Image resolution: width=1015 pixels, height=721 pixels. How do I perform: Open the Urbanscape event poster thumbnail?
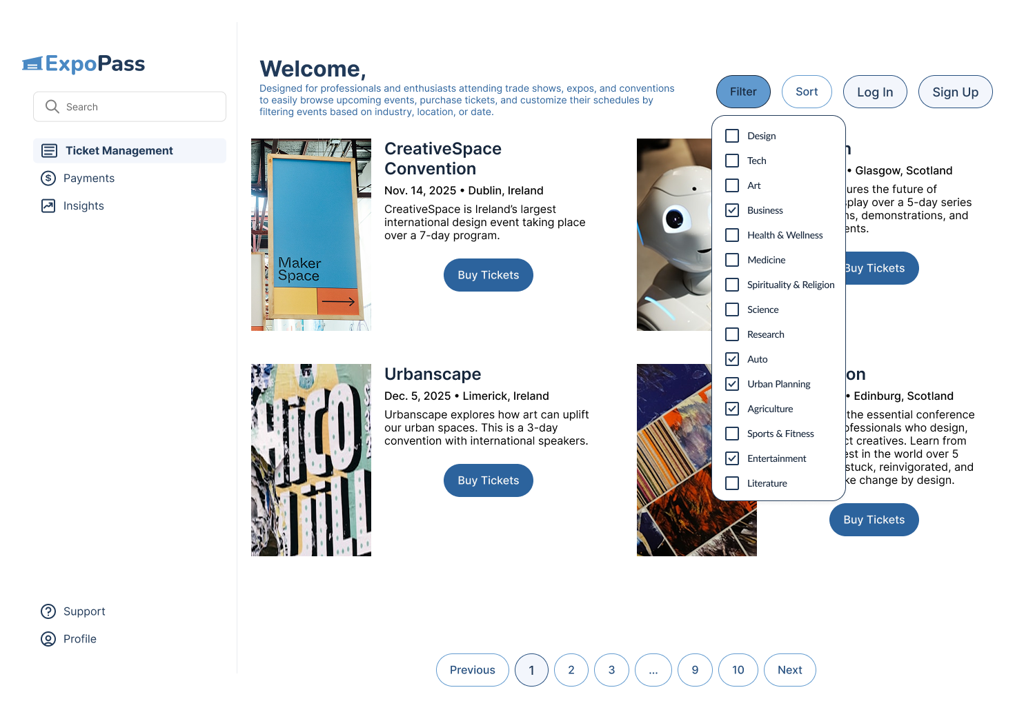point(311,460)
